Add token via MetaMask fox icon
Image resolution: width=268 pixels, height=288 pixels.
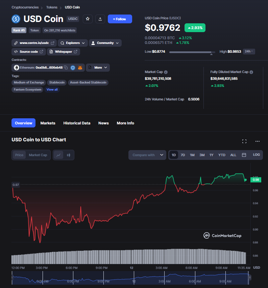coord(80,68)
